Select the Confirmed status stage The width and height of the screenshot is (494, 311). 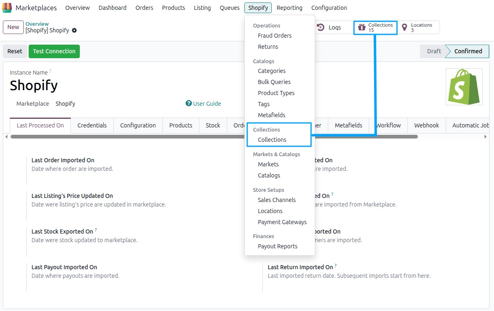click(468, 51)
